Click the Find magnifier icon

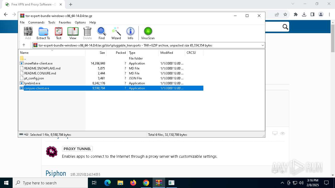click(102, 33)
